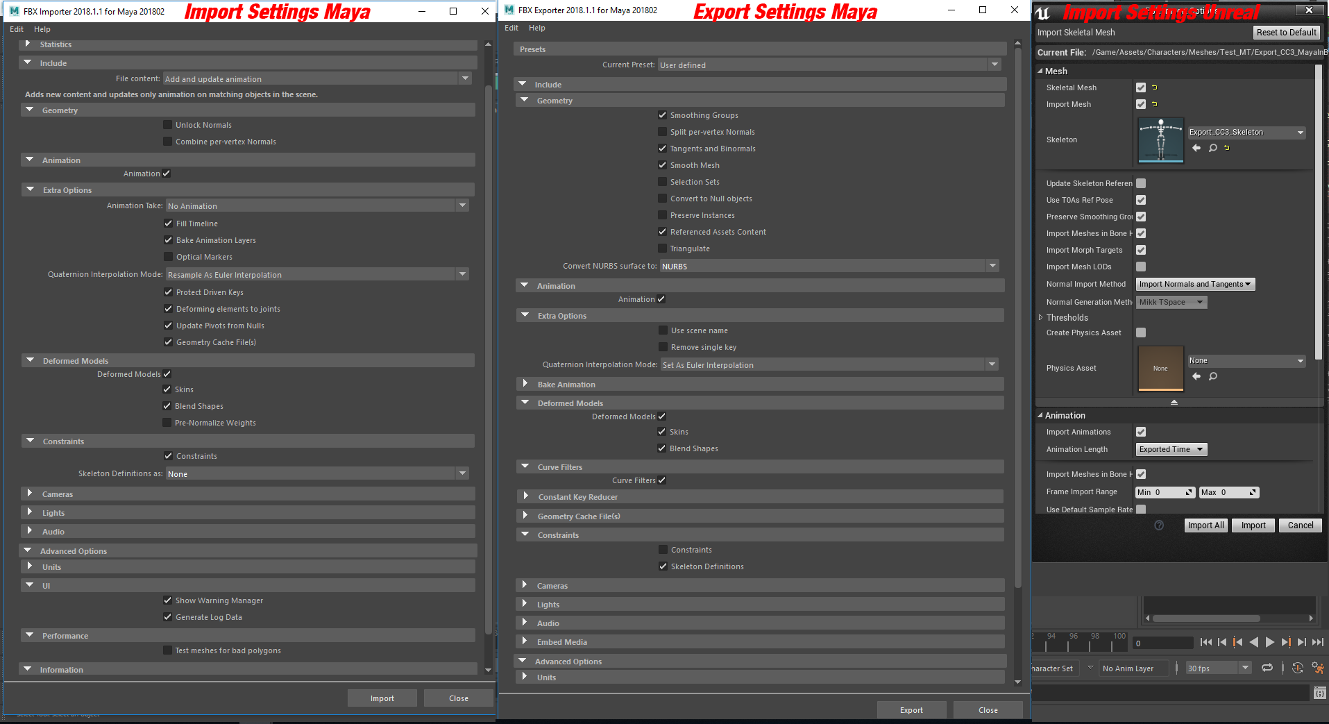Screen dimensions: 1329x724
Task: Reset Skeleton to default yellow arrow
Action: (x=1227, y=148)
